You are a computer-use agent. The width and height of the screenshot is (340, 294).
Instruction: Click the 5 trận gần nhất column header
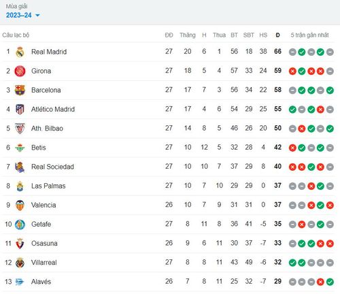(309, 35)
